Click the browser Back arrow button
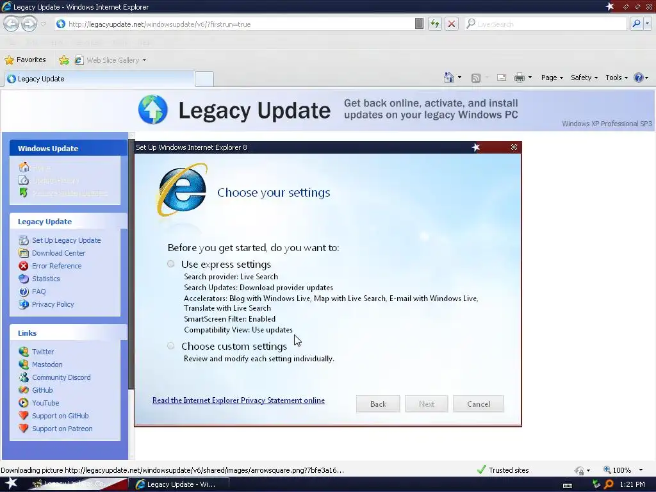Image resolution: width=656 pixels, height=492 pixels. coord(12,24)
